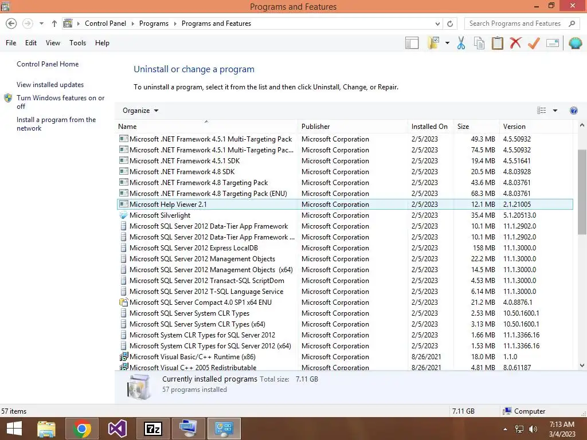
Task: Open the File menu
Action: pos(11,43)
